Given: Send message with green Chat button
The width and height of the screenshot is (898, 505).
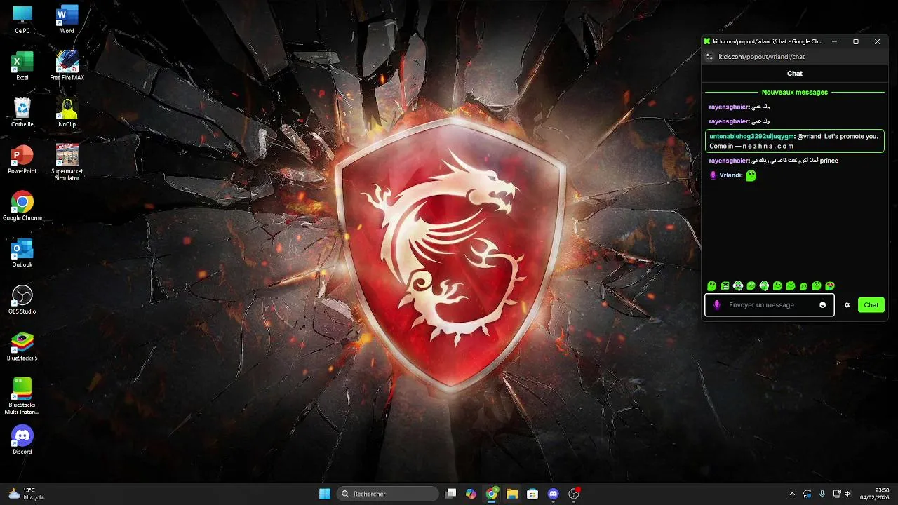Looking at the screenshot, I should point(871,305).
